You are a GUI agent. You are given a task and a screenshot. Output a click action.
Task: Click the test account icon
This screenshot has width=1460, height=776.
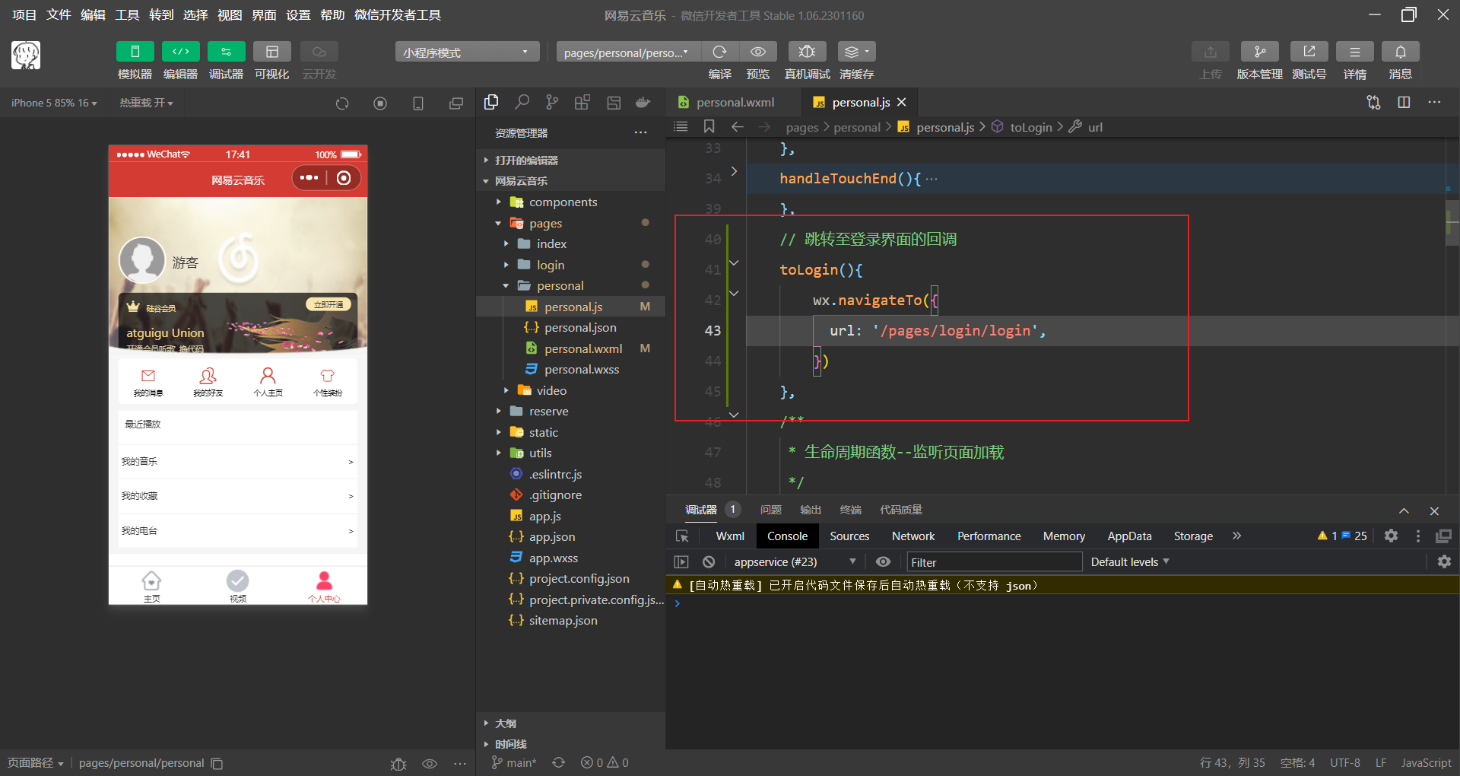coord(1309,52)
